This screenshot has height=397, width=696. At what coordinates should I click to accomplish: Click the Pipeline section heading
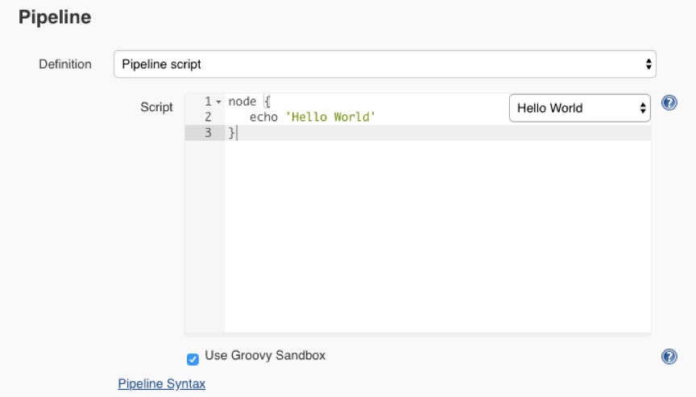[55, 17]
